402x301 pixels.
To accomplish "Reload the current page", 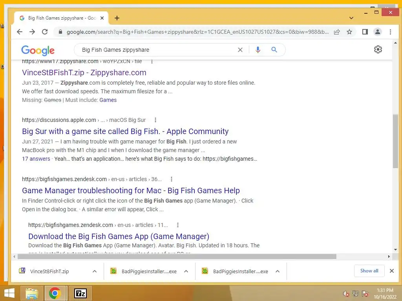I will point(45,32).
